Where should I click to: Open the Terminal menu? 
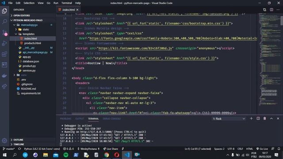(67, 3)
